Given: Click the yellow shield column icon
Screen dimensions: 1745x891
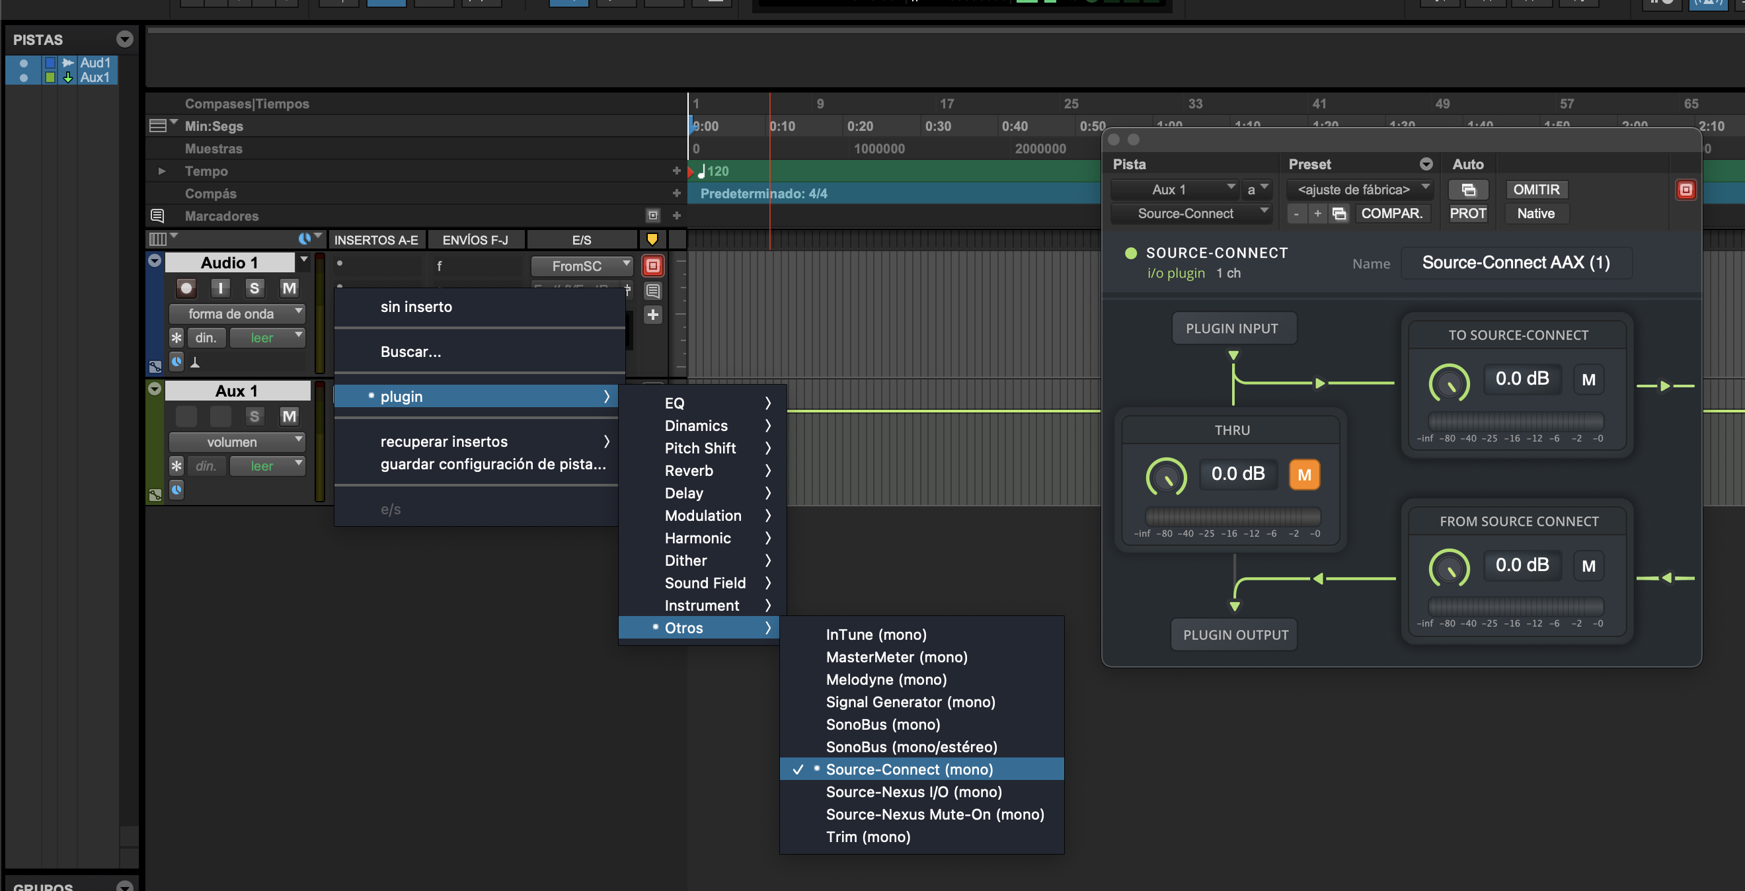Looking at the screenshot, I should pos(652,239).
